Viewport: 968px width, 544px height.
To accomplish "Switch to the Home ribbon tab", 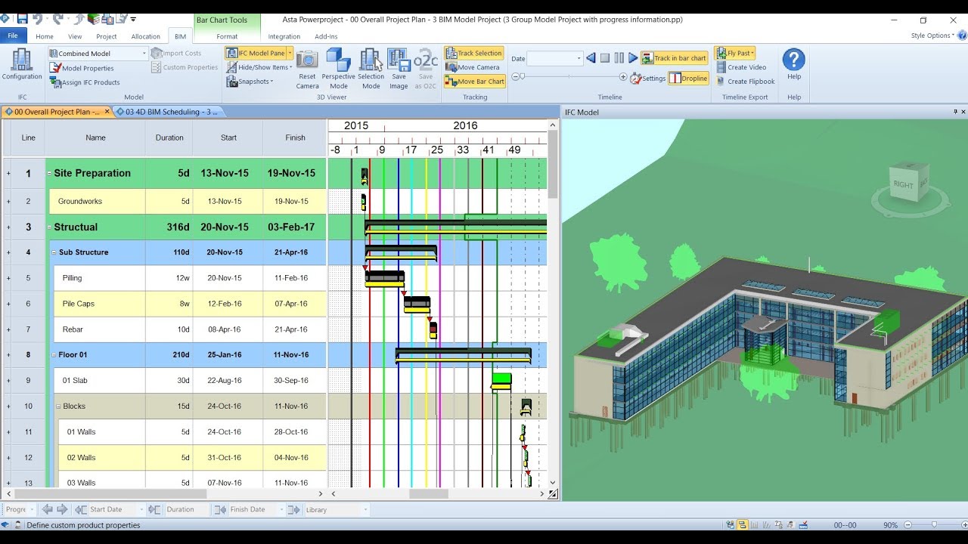I will point(45,36).
